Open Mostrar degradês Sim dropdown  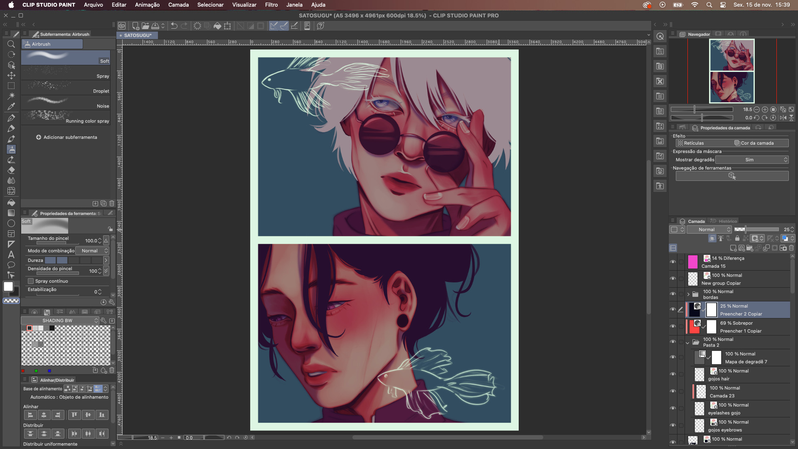click(751, 160)
